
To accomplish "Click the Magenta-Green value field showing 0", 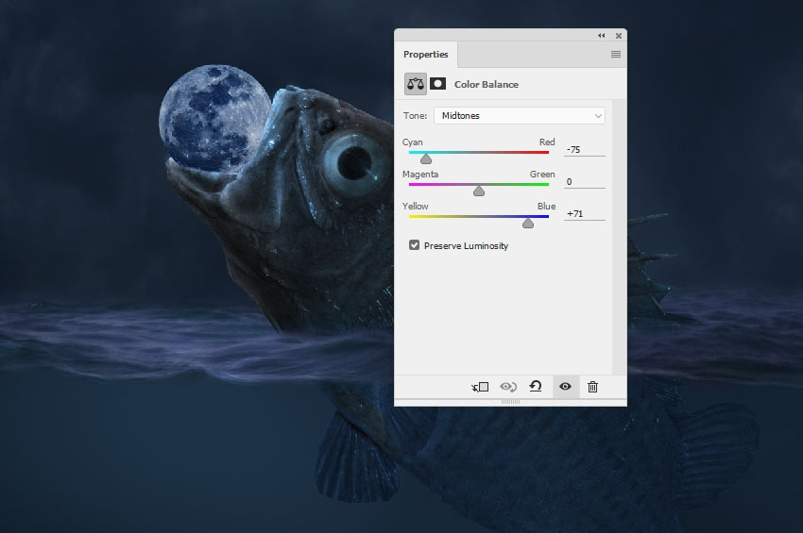I will [x=585, y=181].
